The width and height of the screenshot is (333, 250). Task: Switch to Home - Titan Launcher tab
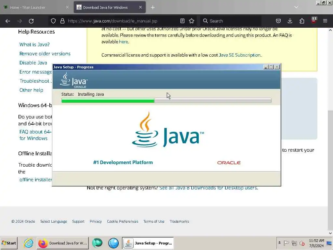click(x=36, y=7)
